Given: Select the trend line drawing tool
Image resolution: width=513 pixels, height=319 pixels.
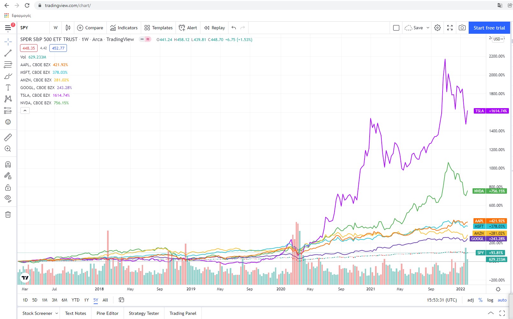Looking at the screenshot, I should (x=8, y=53).
